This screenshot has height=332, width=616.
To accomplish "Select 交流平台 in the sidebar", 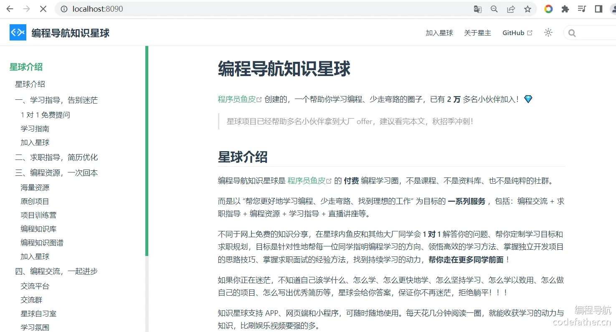I will click(x=35, y=286).
